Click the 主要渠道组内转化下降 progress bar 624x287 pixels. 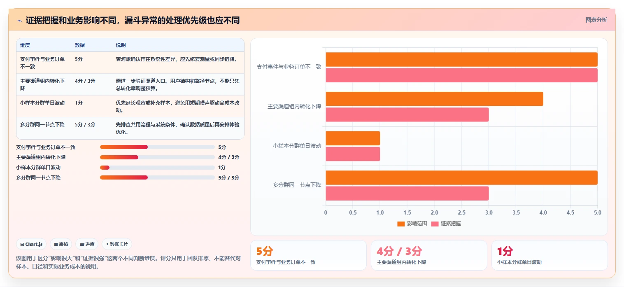tap(157, 157)
